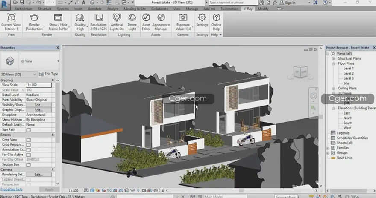Viewport: 376px width, 198px height.
Task: Open the Appearance Manager
Action: point(161,18)
